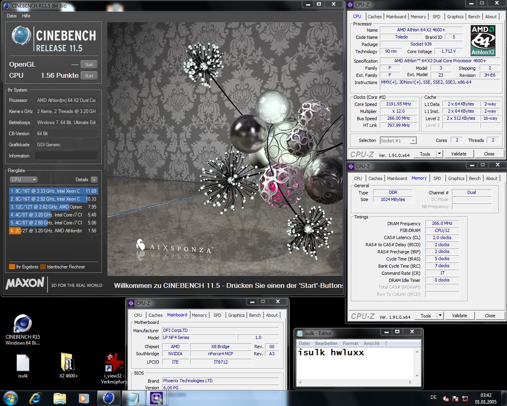This screenshot has height=406, width=507.
Task: Expand Tools dropdown arrow in CPU tab window
Action: click(439, 154)
